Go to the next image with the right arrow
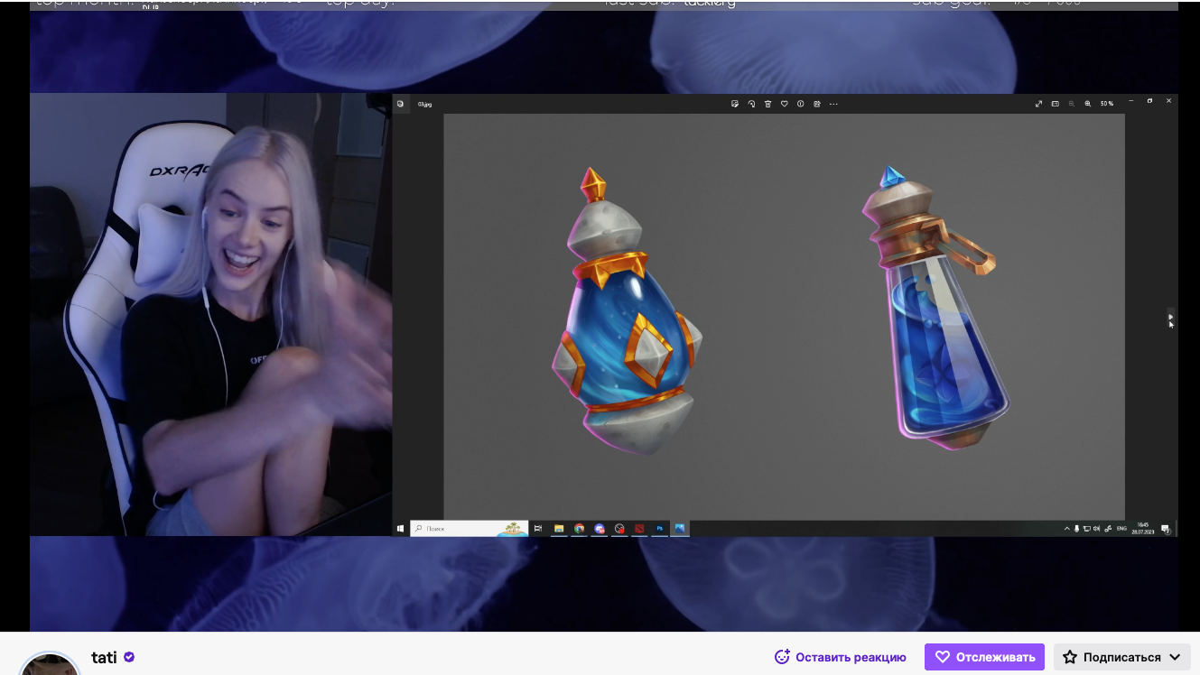Image resolution: width=1200 pixels, height=675 pixels. [x=1170, y=318]
